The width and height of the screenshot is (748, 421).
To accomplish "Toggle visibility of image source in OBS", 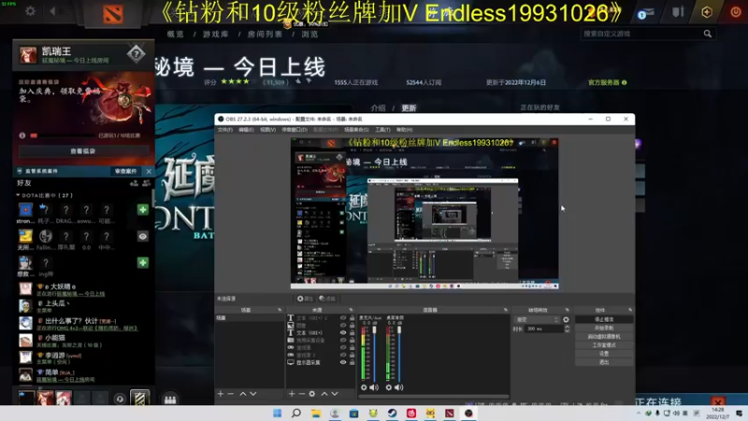I will point(343,326).
